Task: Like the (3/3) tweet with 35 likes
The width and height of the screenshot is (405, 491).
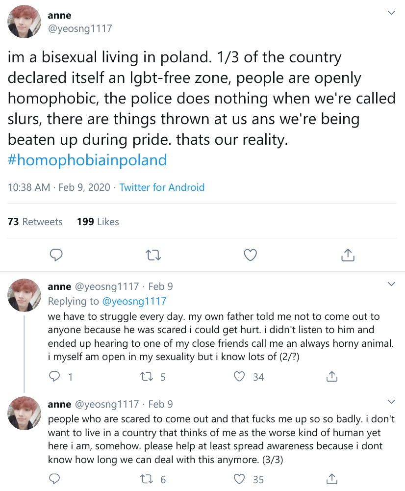Action: pyautogui.click(x=239, y=479)
